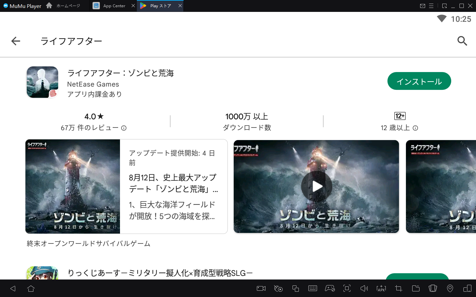
Task: Switch to the App Center tab
Action: [x=114, y=6]
